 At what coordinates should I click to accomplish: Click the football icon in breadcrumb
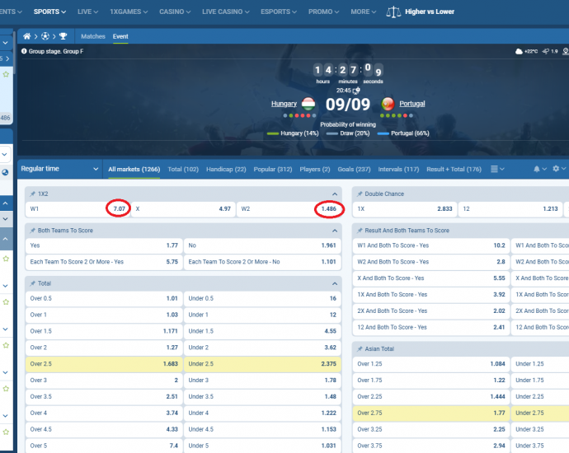click(x=45, y=36)
